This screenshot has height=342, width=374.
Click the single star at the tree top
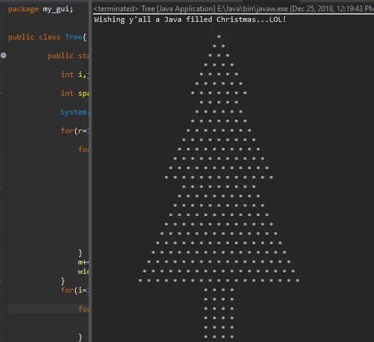point(219,37)
